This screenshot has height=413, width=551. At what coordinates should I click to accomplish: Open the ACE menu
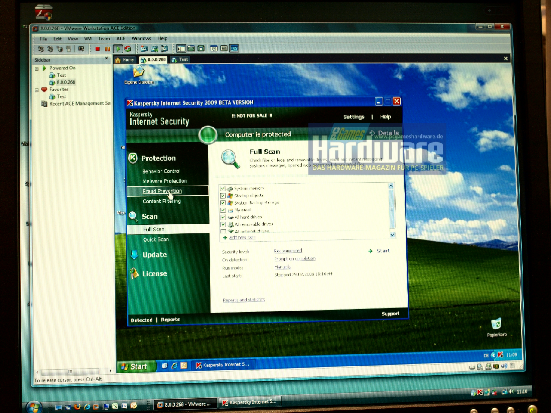121,38
